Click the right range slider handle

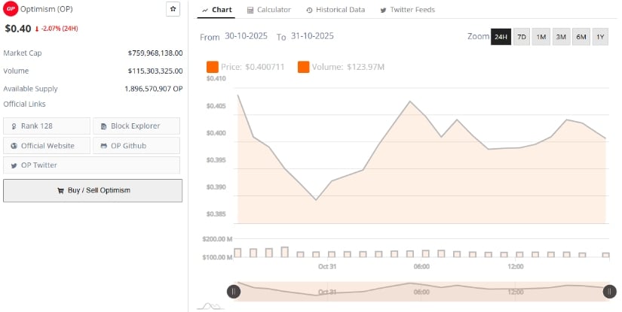[x=609, y=292]
